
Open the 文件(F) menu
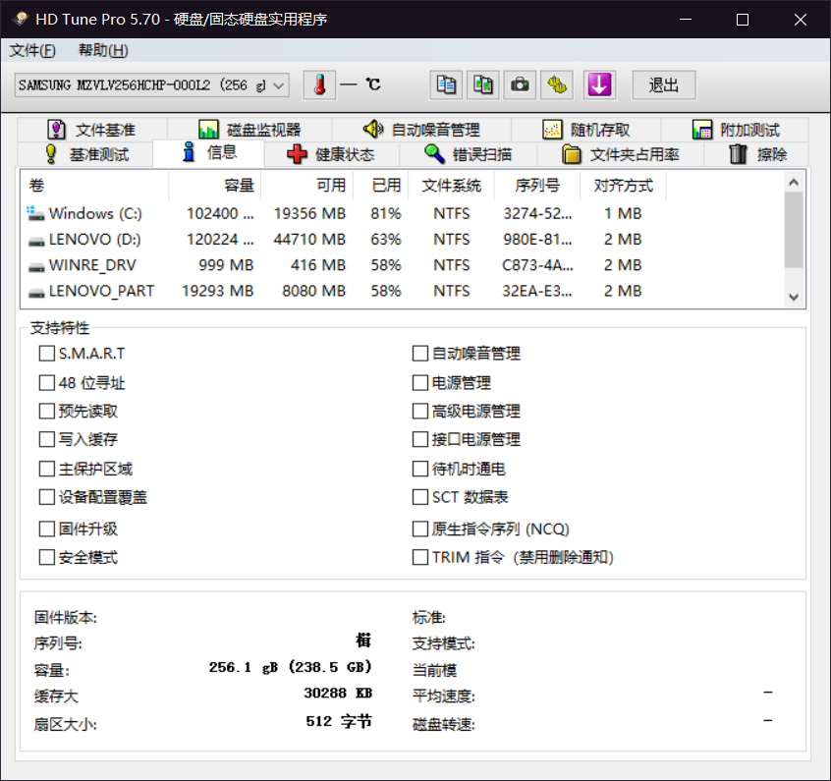31,50
